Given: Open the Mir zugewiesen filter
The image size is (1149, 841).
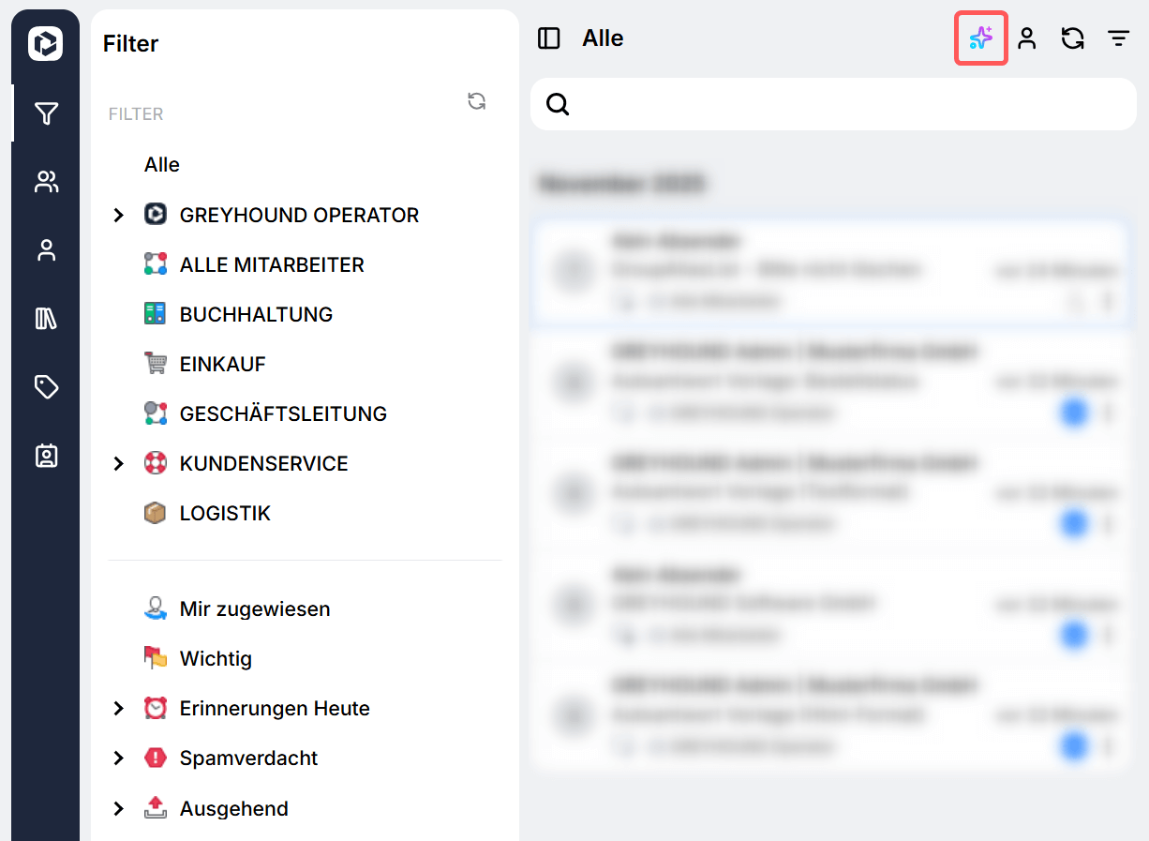Looking at the screenshot, I should (254, 609).
